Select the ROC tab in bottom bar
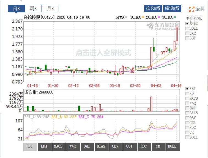 coord(144,147)
